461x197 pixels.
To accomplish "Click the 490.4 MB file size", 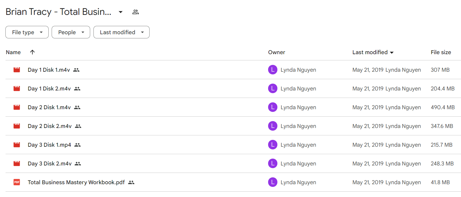I will (443, 107).
